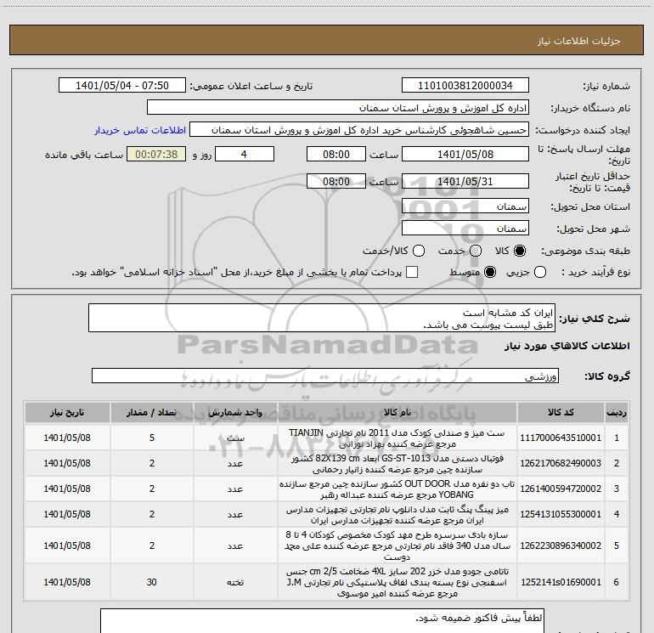The image size is (654, 633).
Task: Click the پیش فاکتور note text area
Action: 322,621
